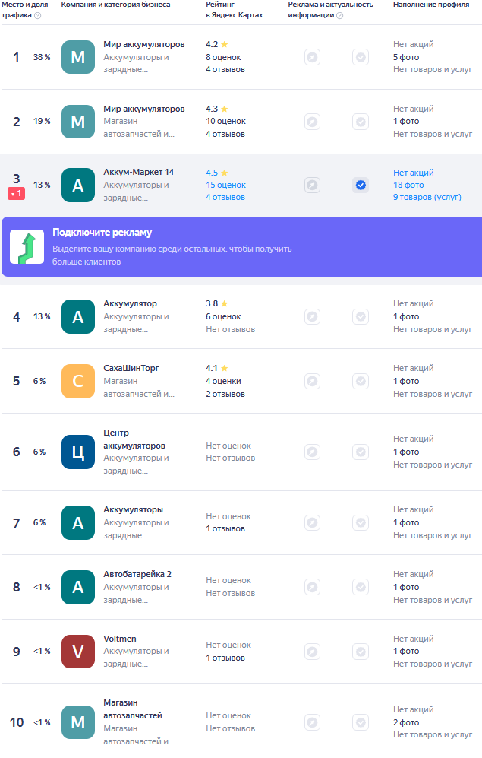Click the Автобатарейка 2 company name
482x758 pixels.
[137, 574]
